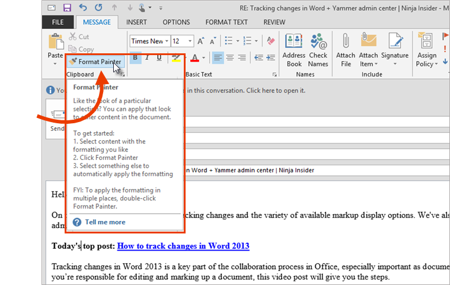Click Check Names
This screenshot has height=285, width=450.
tap(318, 50)
